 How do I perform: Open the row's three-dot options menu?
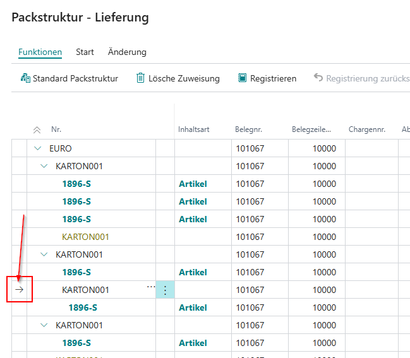click(165, 290)
